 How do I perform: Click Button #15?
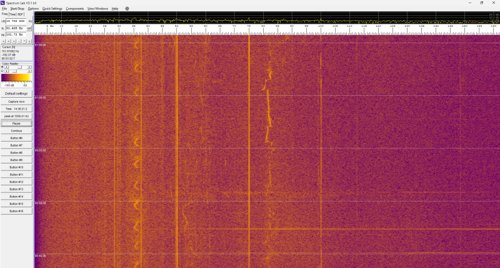[x=16, y=204]
